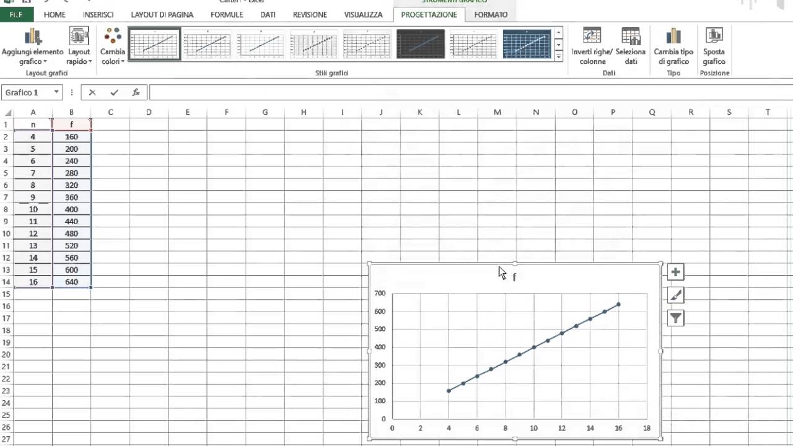The height and width of the screenshot is (446, 793).
Task: Select the dark black chart style thumbnail
Action: [x=421, y=44]
